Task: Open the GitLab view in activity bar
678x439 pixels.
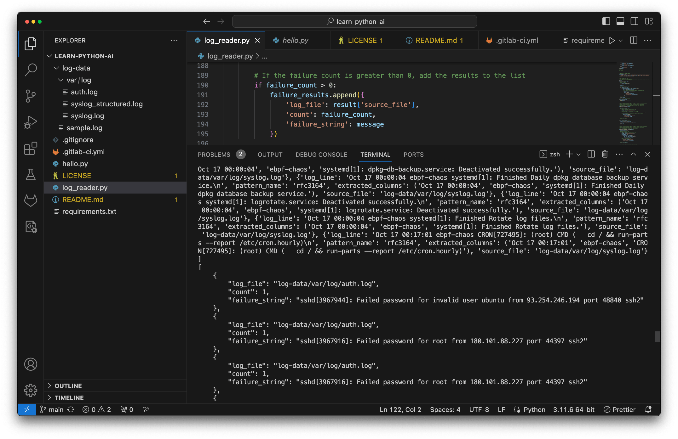Action: click(x=31, y=200)
